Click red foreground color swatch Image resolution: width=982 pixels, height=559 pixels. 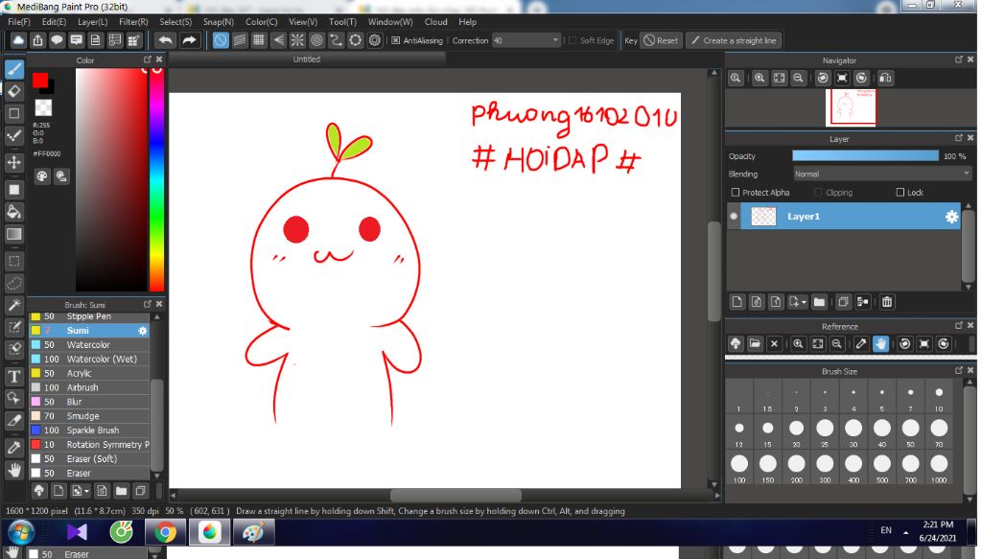point(40,81)
